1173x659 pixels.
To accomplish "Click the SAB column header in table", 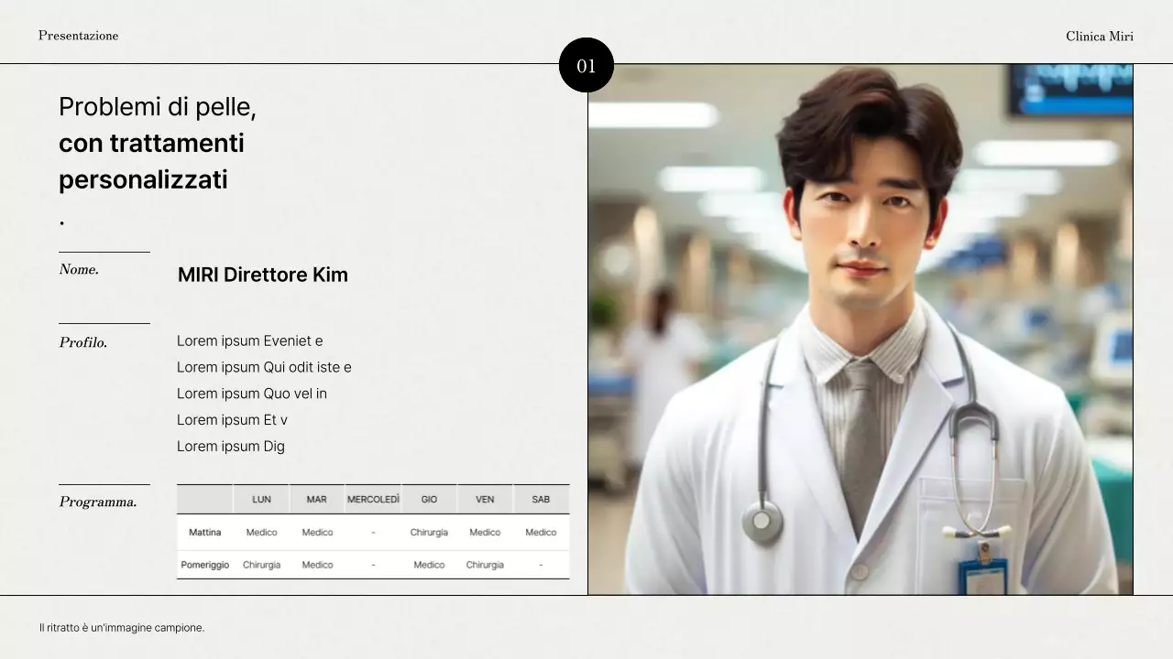I will click(541, 499).
